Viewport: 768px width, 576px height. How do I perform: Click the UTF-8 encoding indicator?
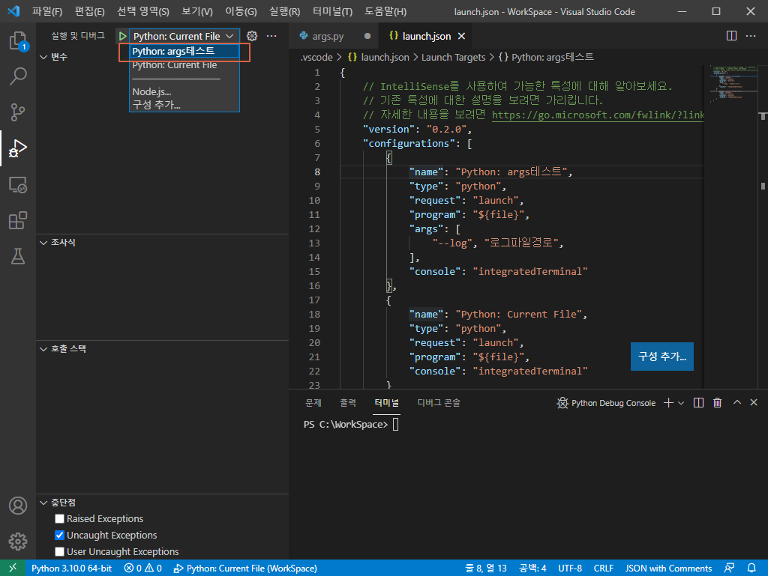tap(570, 569)
